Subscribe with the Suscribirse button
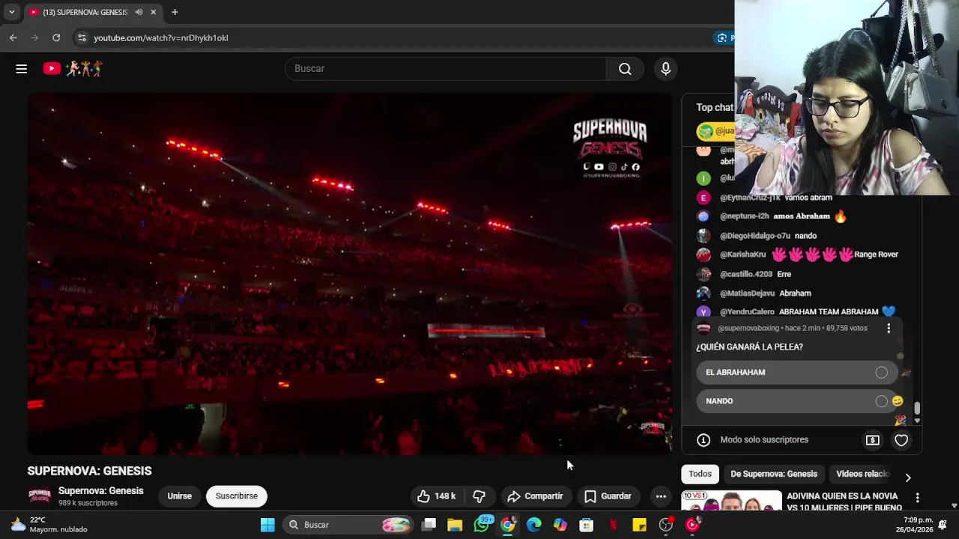Viewport: 959px width, 539px height. (237, 496)
